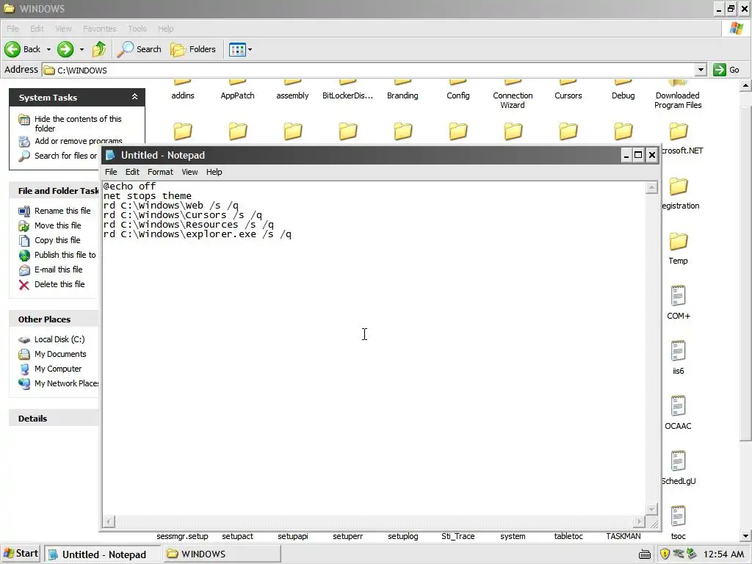752x564 pixels.
Task: Click the Delete this file red X
Action: (x=24, y=285)
